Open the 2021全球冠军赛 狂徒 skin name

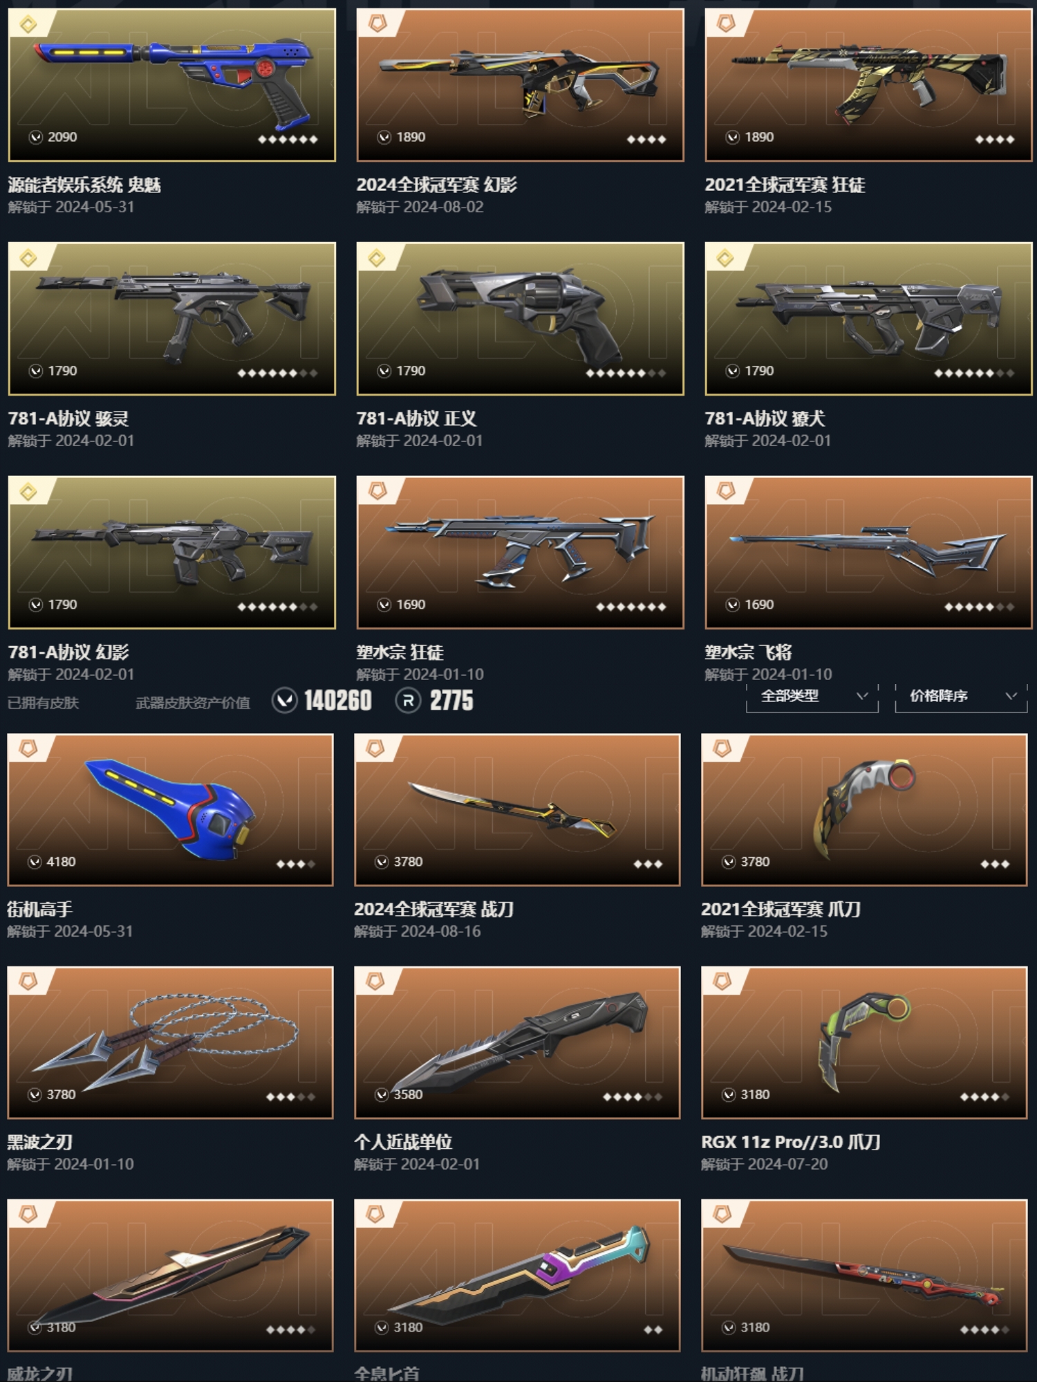point(785,185)
